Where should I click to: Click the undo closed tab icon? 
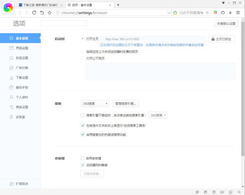42,13
